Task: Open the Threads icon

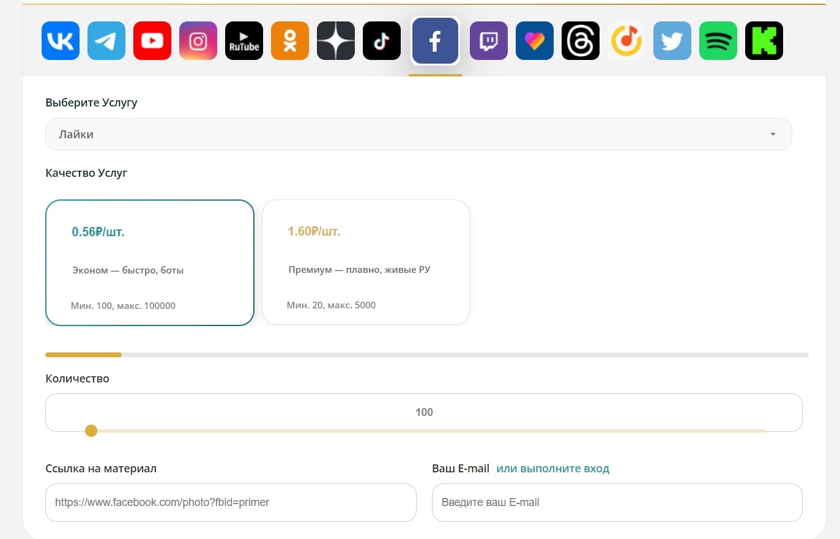Action: tap(581, 41)
